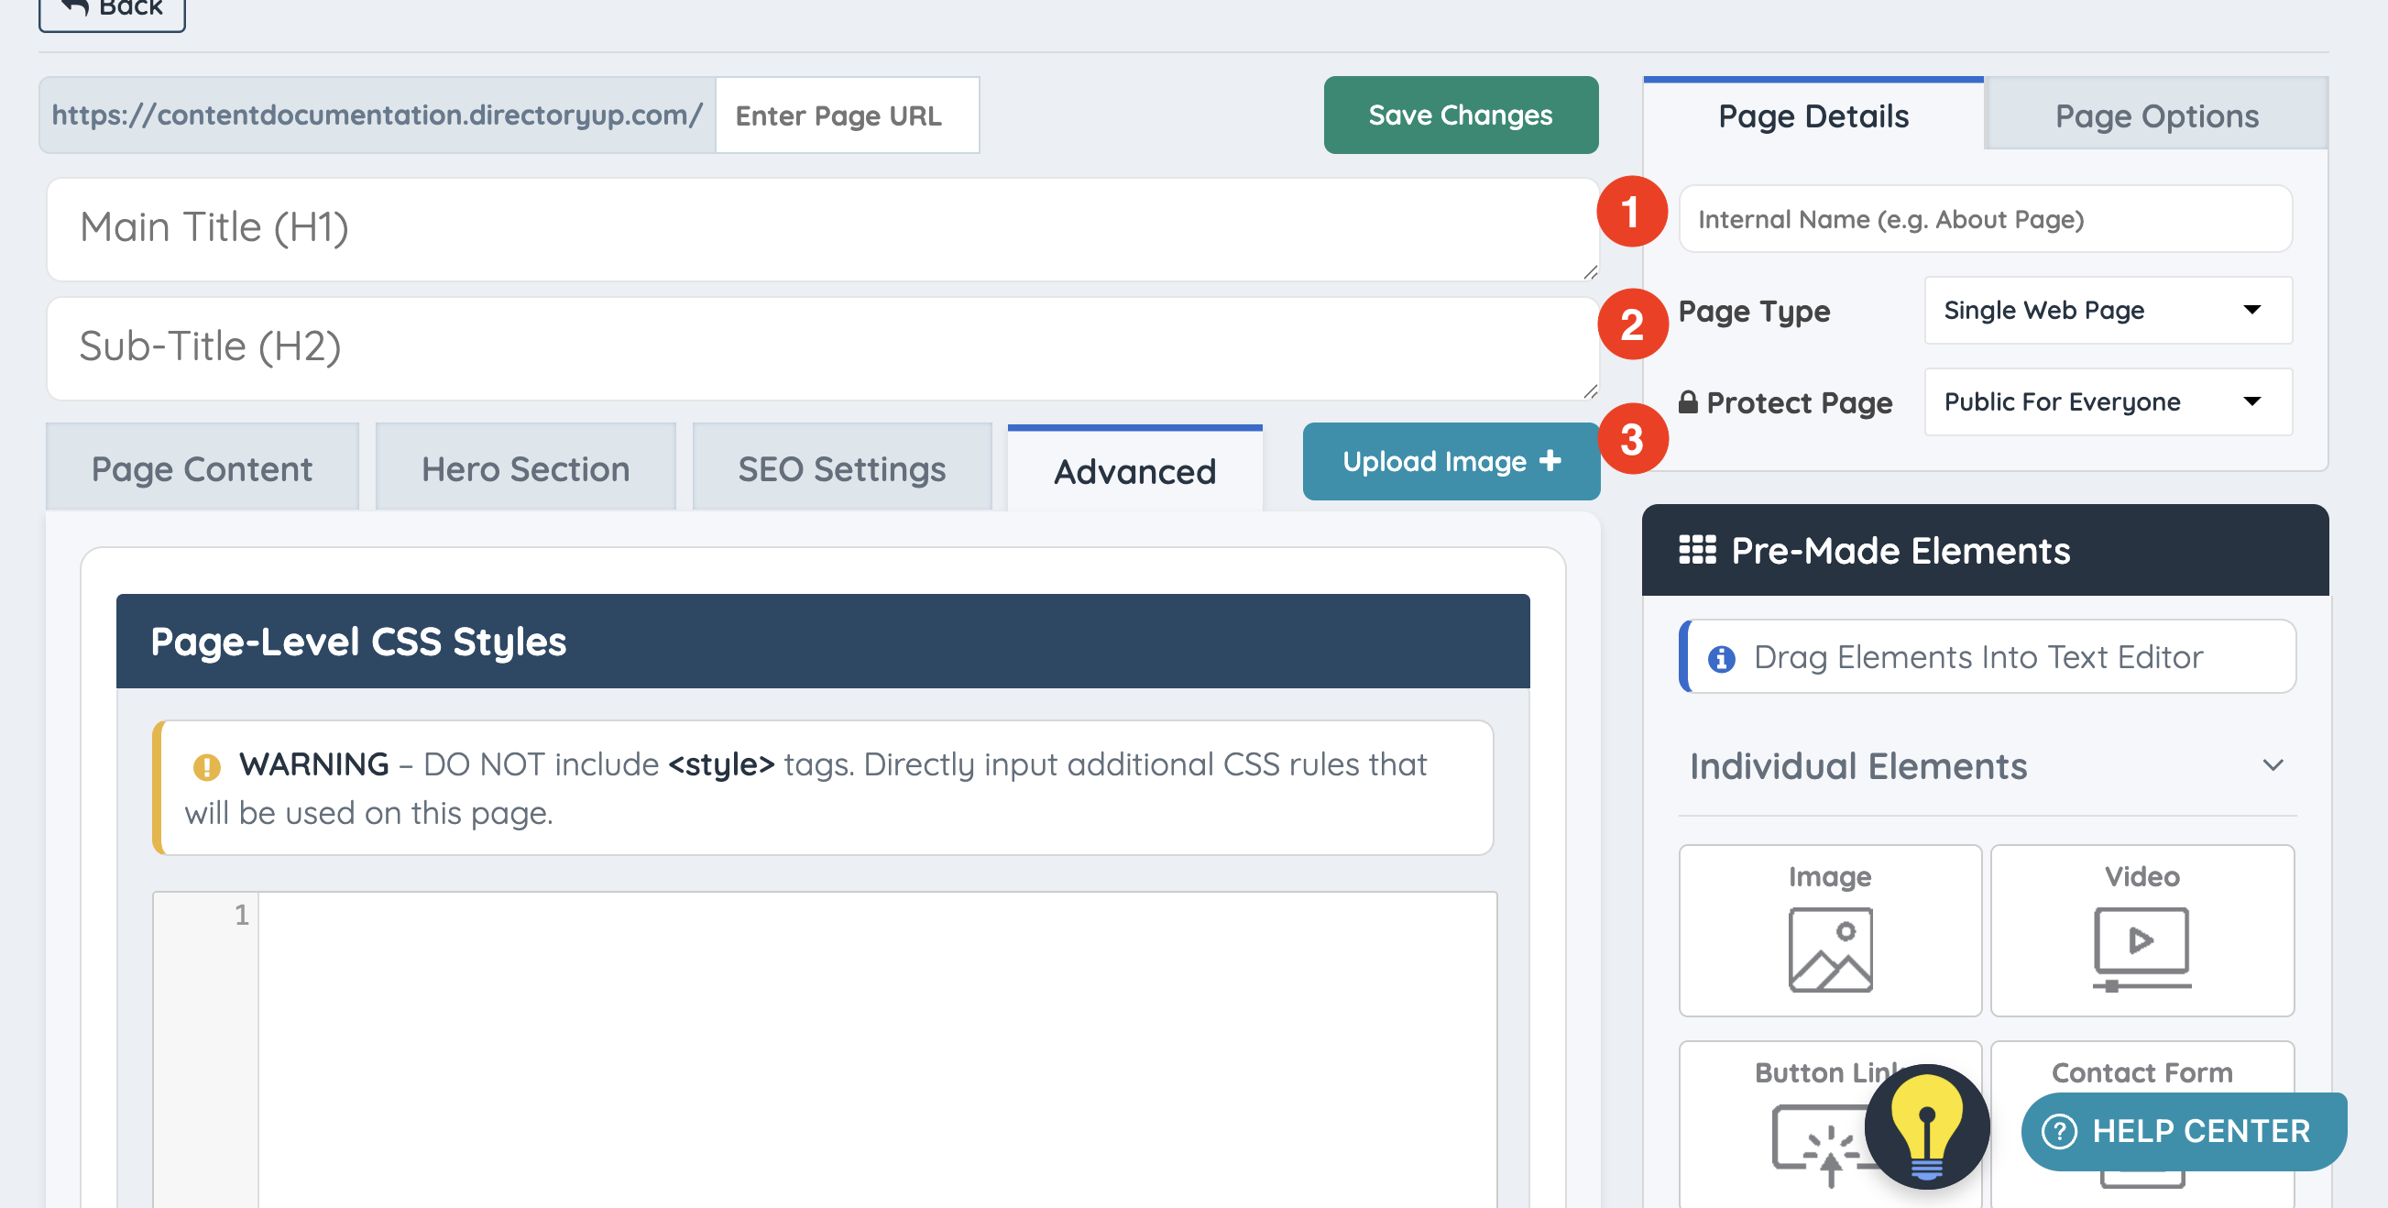Open the Page Type dropdown
Screen dimensions: 2388x1208
click(2107, 311)
